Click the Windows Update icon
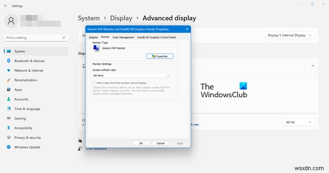329x173 pixels. tap(8, 147)
